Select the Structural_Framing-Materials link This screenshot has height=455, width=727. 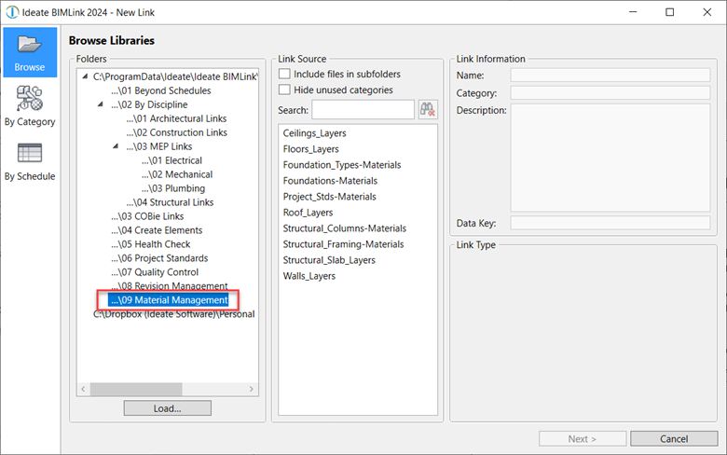(x=343, y=243)
